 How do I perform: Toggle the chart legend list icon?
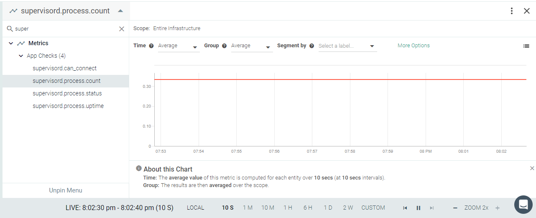tap(526, 46)
